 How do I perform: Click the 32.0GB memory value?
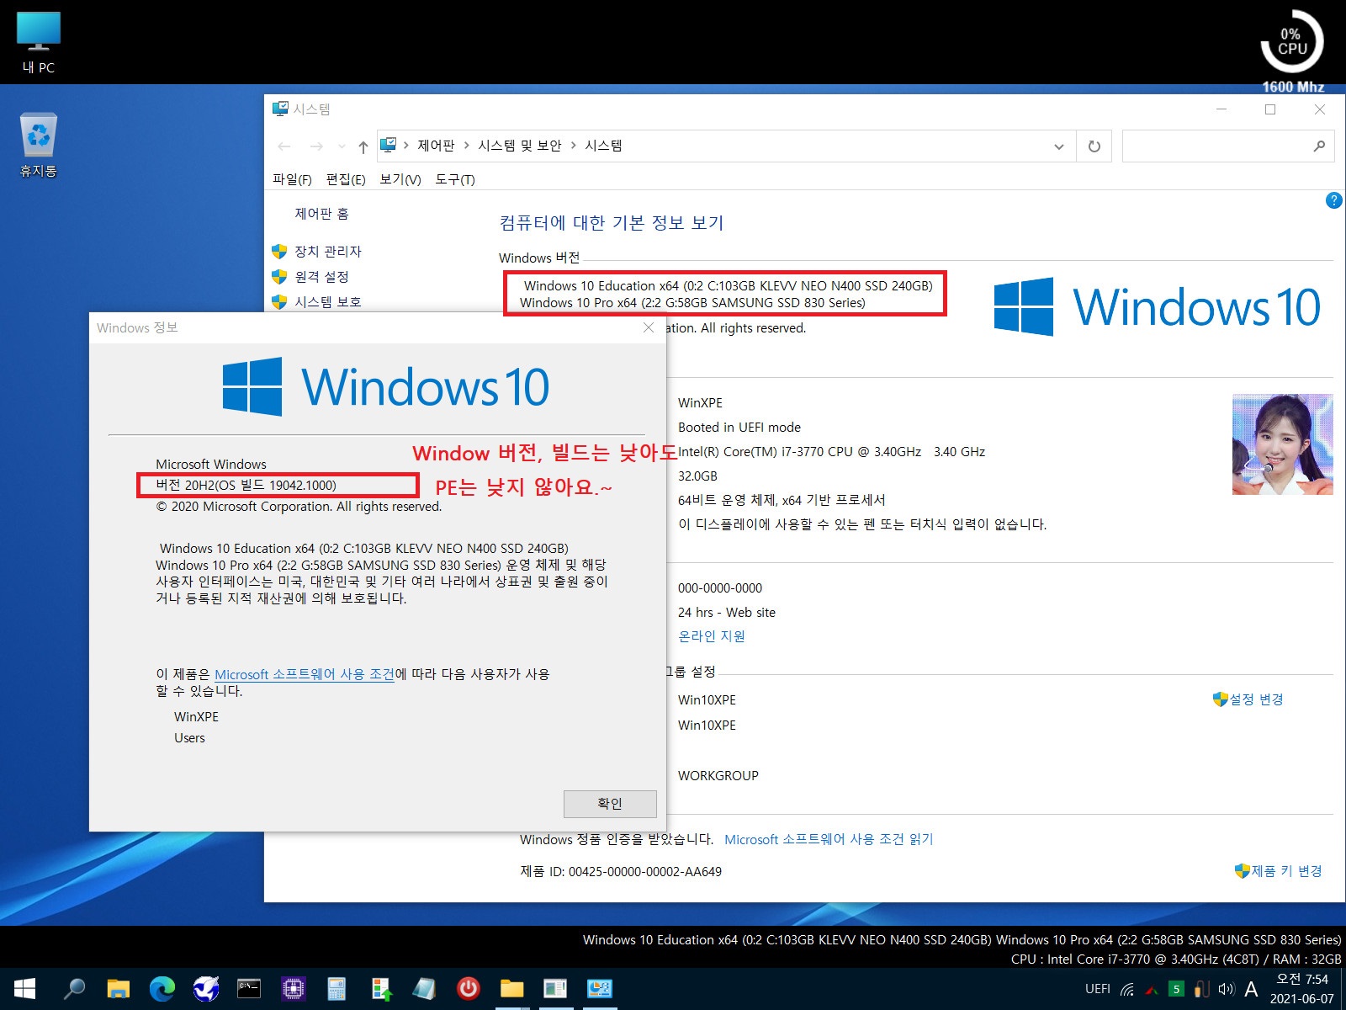(x=697, y=476)
